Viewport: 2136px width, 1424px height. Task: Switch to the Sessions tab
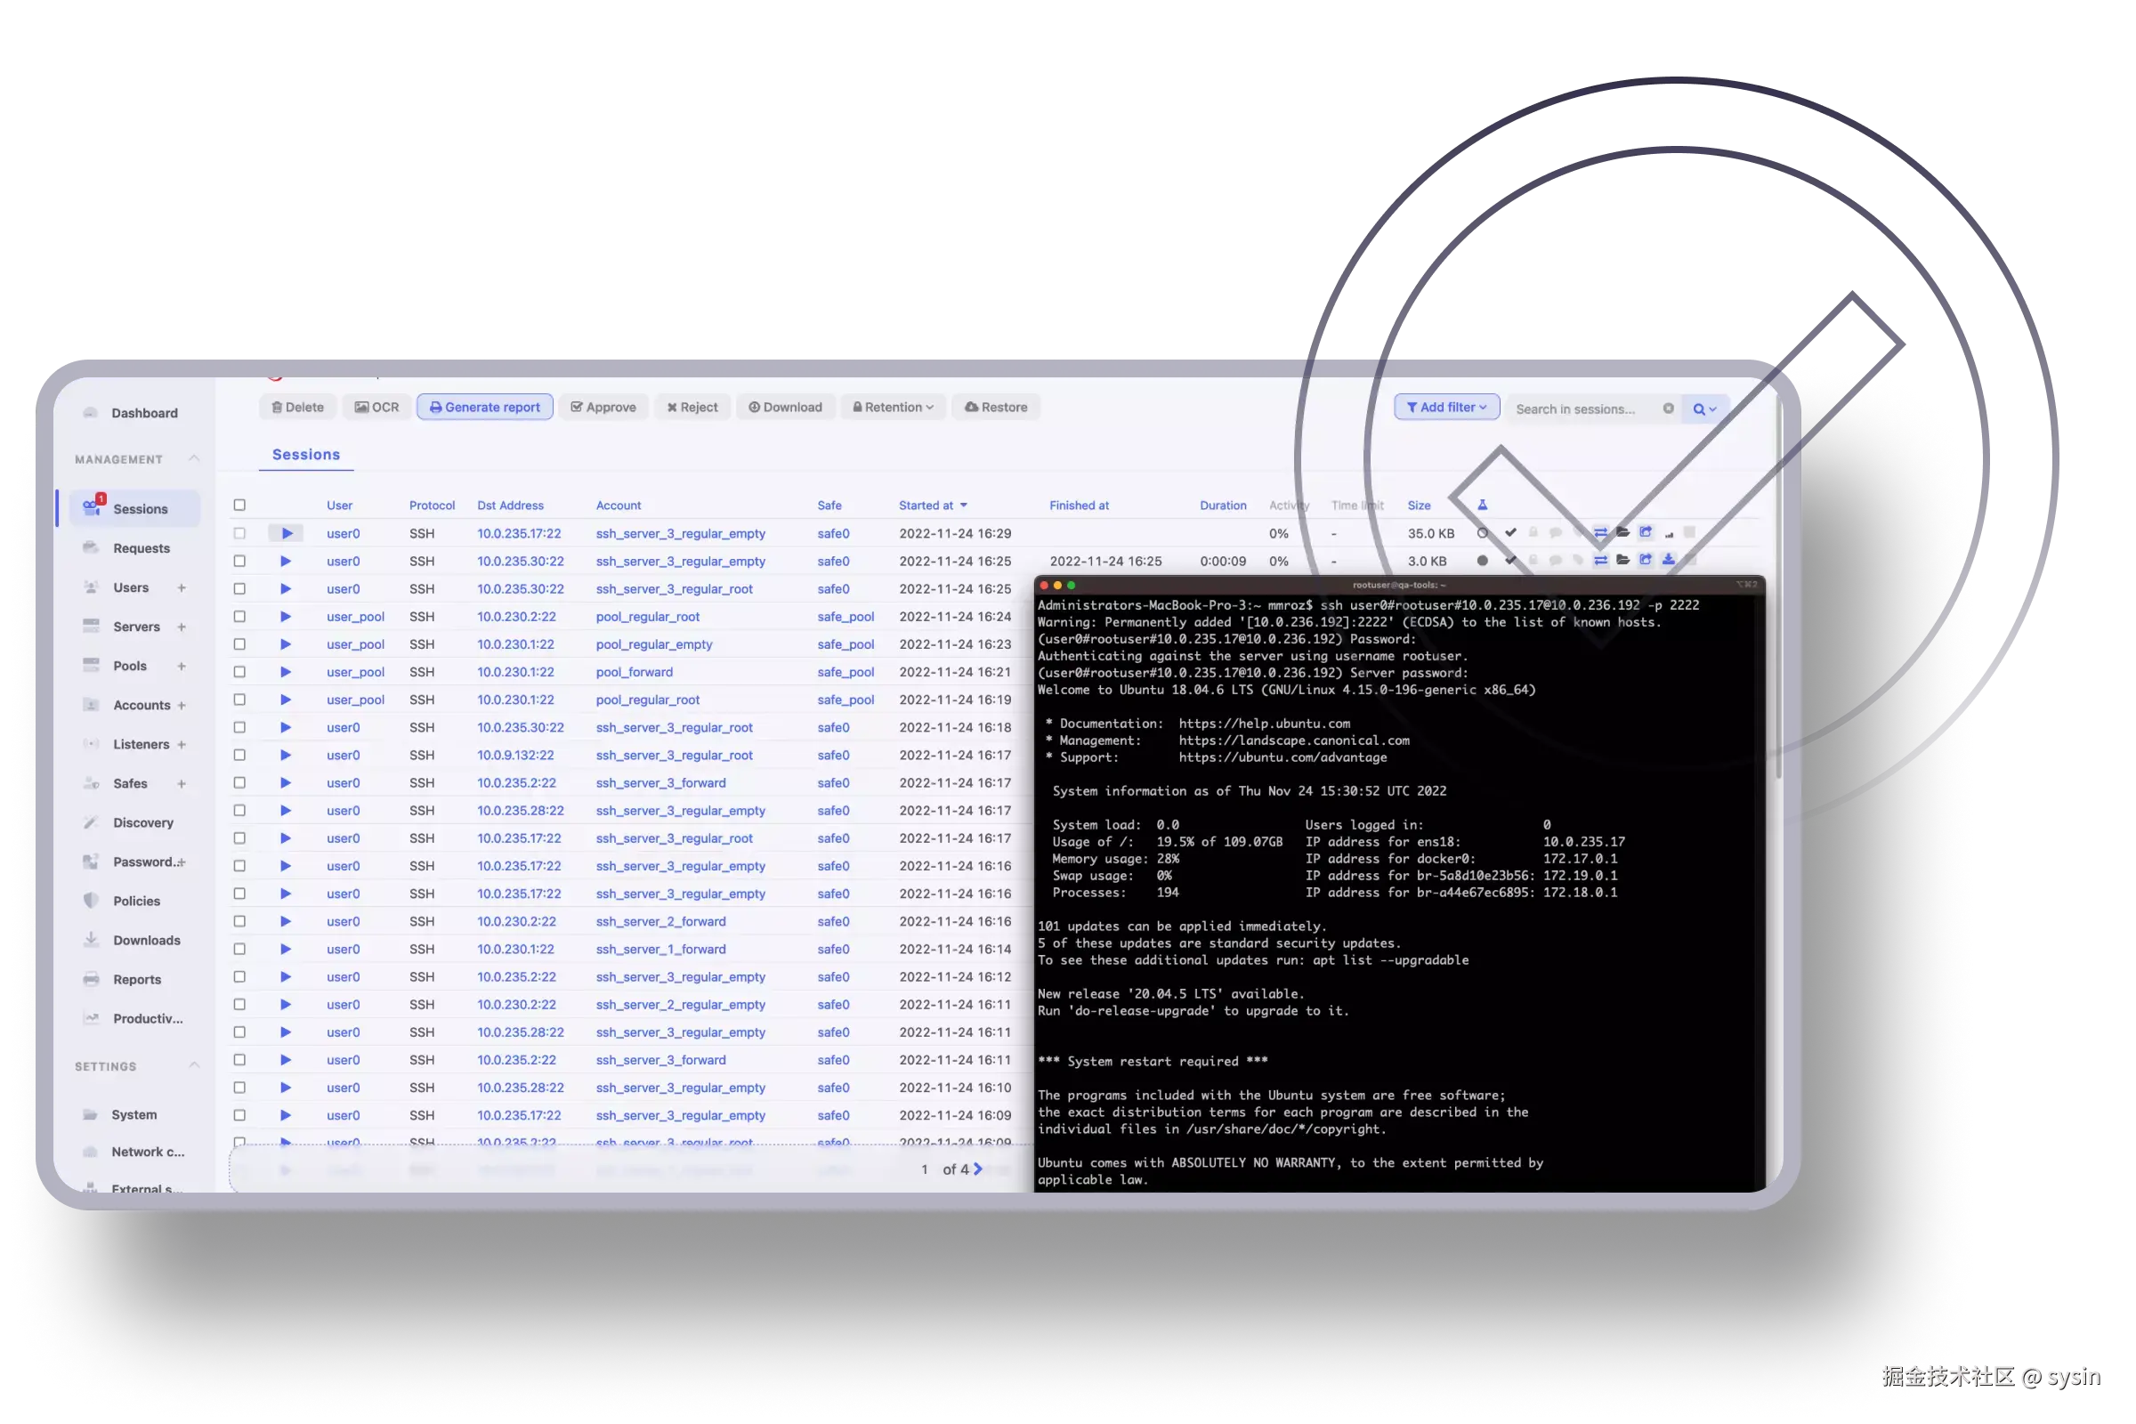point(306,454)
